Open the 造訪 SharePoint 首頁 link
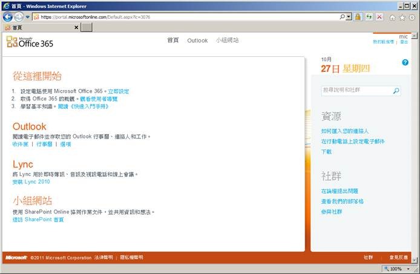The width and height of the screenshot is (420, 274). [x=38, y=220]
